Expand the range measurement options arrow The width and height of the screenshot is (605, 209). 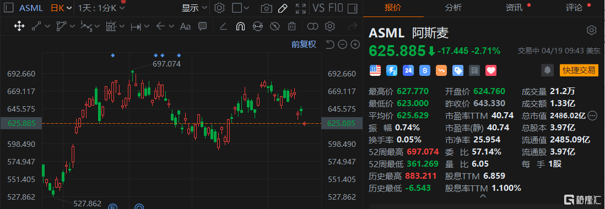coord(147,26)
